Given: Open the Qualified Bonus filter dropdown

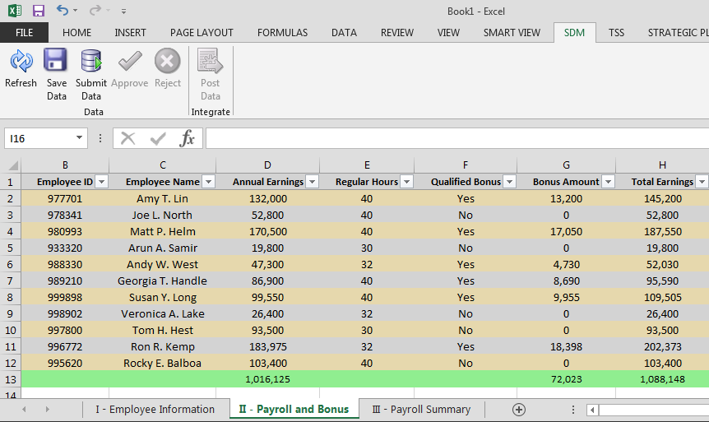Looking at the screenshot, I should pos(509,182).
